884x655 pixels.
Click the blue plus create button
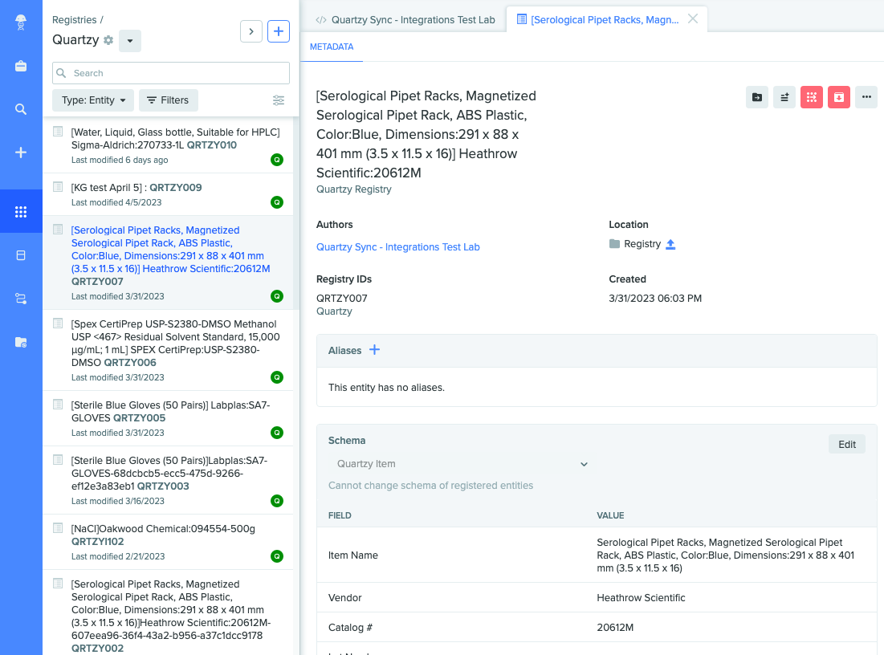click(279, 31)
